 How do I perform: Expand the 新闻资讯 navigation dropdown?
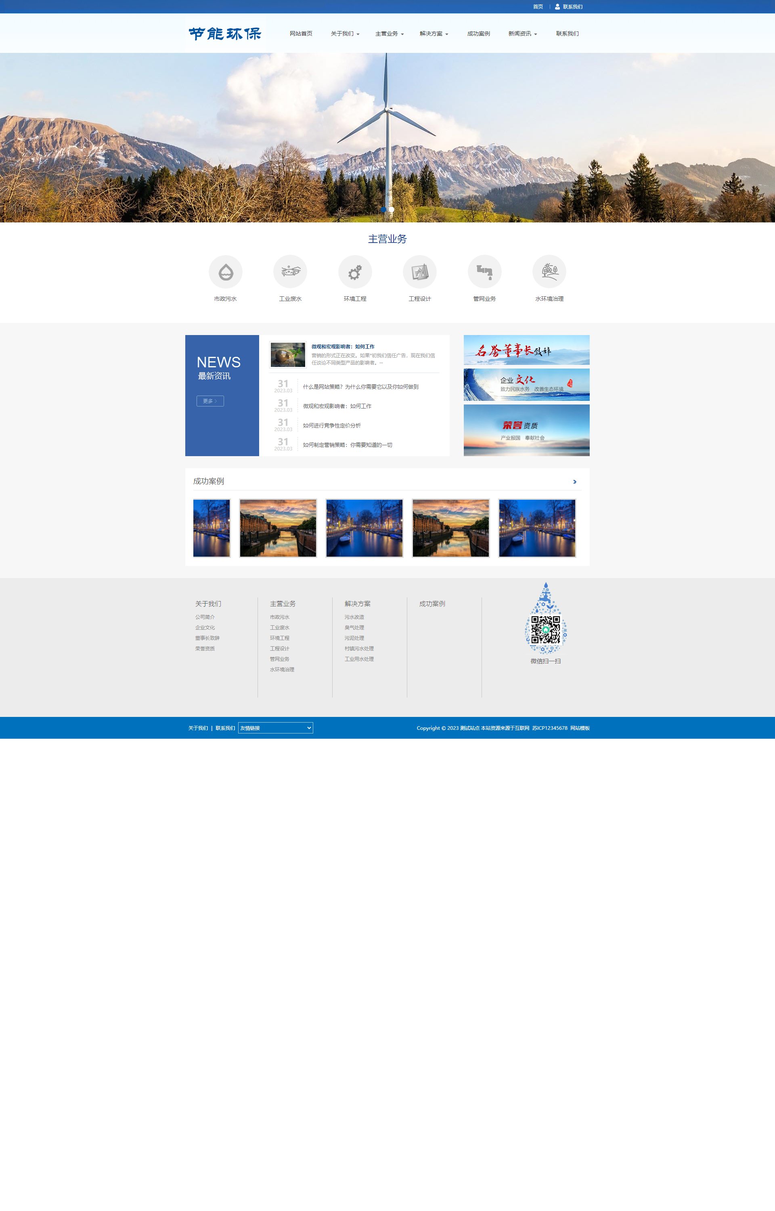tap(522, 34)
